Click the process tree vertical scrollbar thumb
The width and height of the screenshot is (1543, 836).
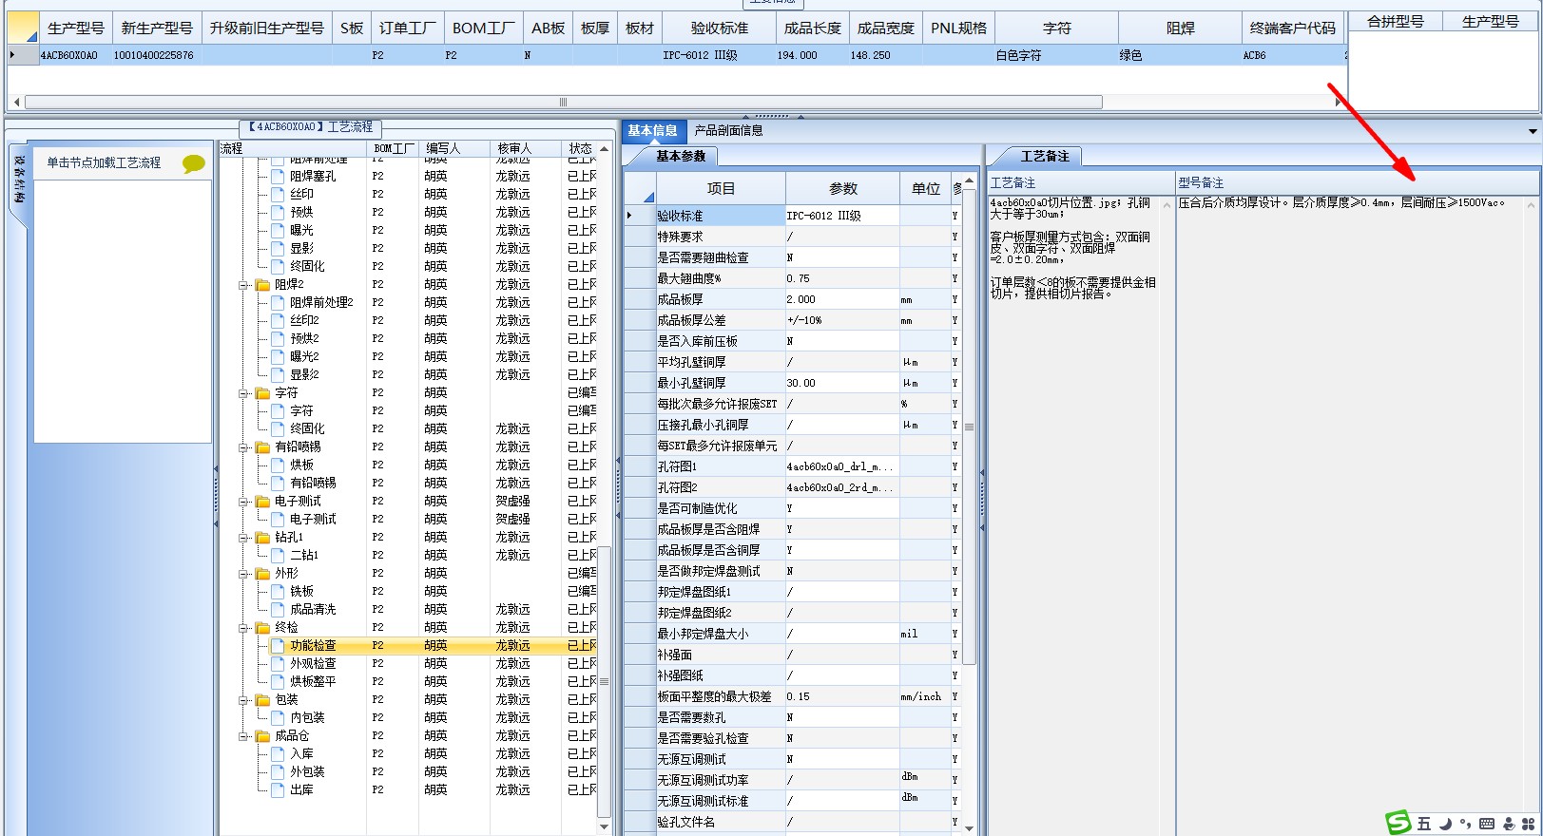[x=604, y=680]
